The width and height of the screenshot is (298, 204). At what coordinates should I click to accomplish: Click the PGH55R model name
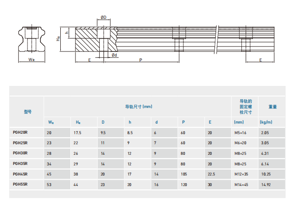(x=20, y=184)
